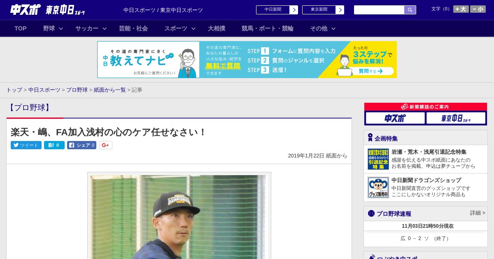Click the 広 0－2 ソ score result

point(425,238)
